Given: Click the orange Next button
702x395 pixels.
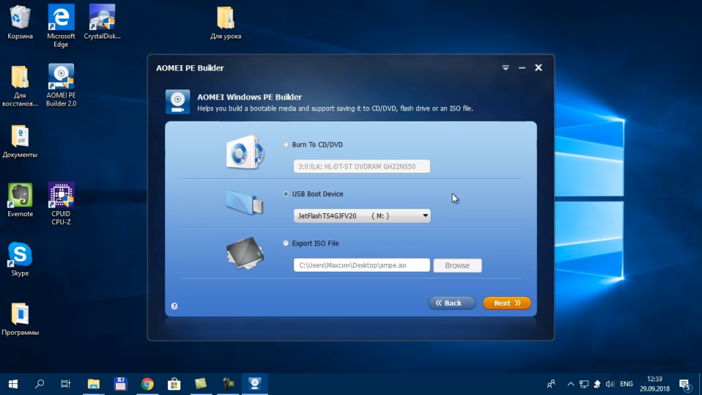Looking at the screenshot, I should (507, 303).
